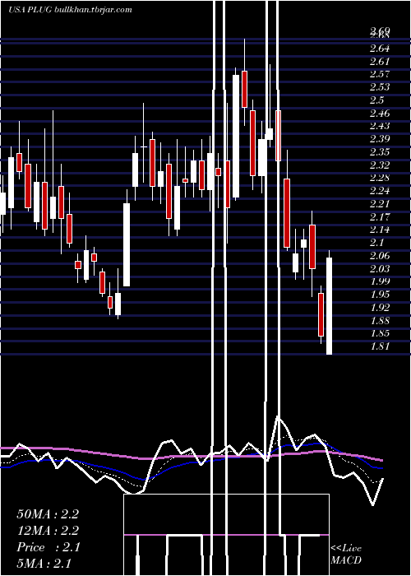This screenshot has height=576, width=411.
Task: Click the 2.46 price axis label
Action: coord(380,114)
